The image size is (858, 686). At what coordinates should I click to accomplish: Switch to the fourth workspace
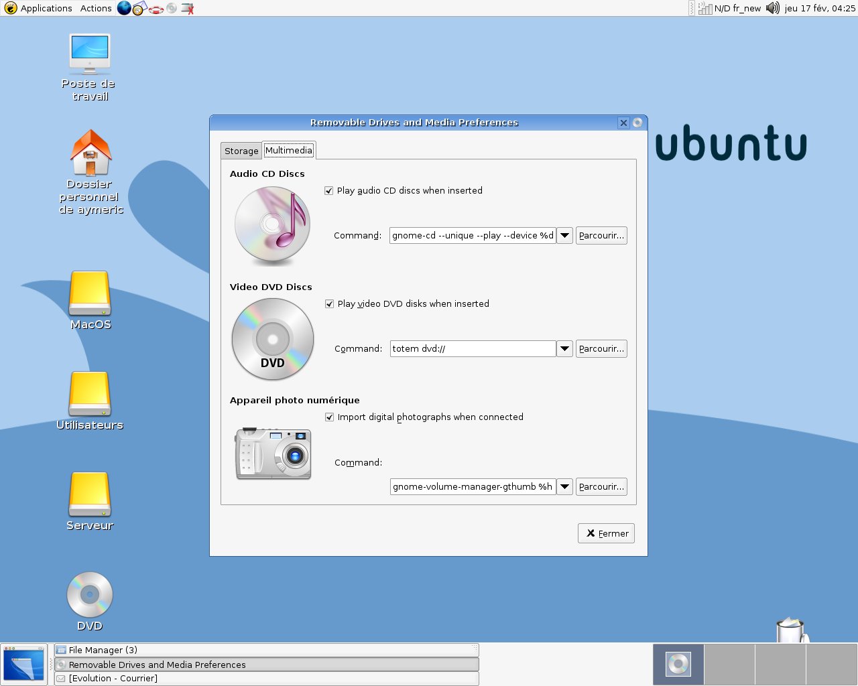(x=831, y=664)
